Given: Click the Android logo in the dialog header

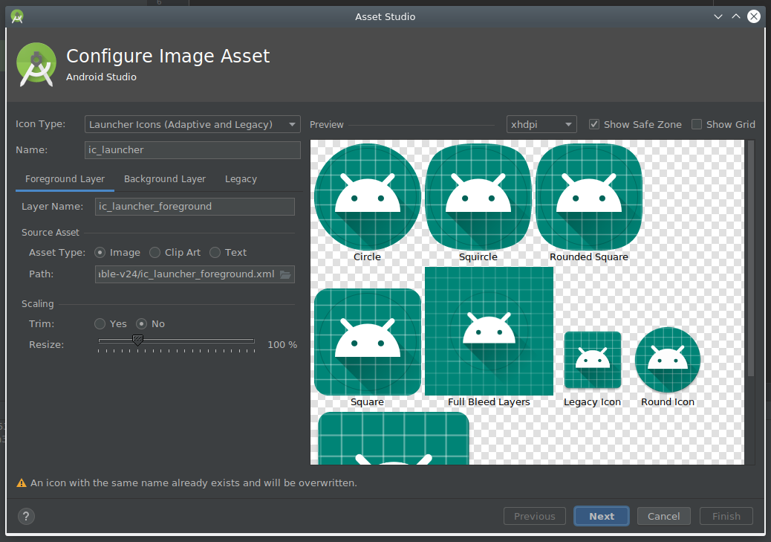Looking at the screenshot, I should [36, 65].
